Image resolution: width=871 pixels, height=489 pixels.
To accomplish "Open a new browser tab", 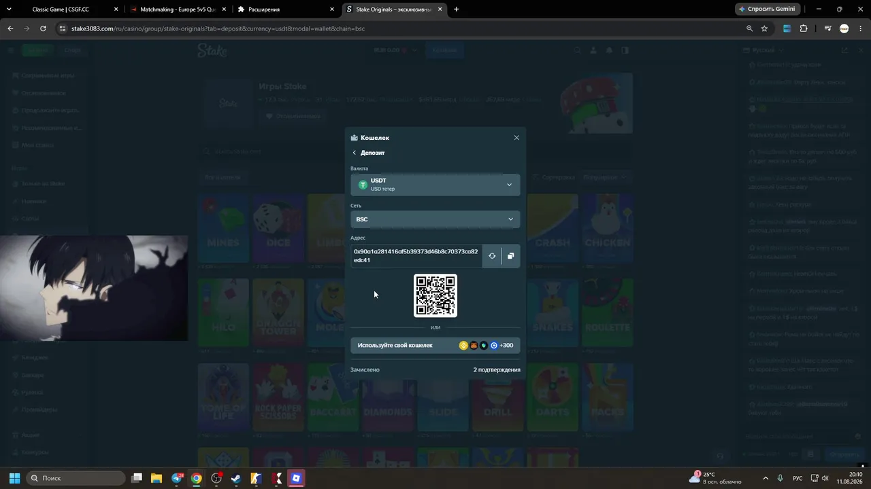I will pyautogui.click(x=456, y=10).
